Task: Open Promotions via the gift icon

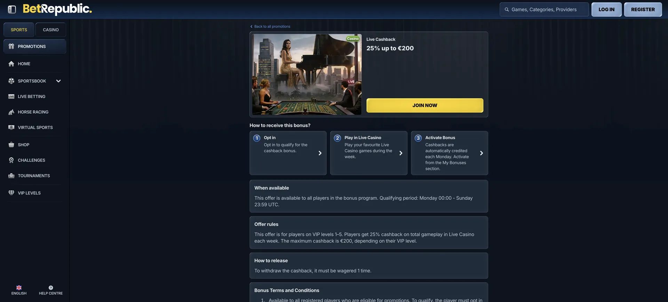Action: coord(11,46)
